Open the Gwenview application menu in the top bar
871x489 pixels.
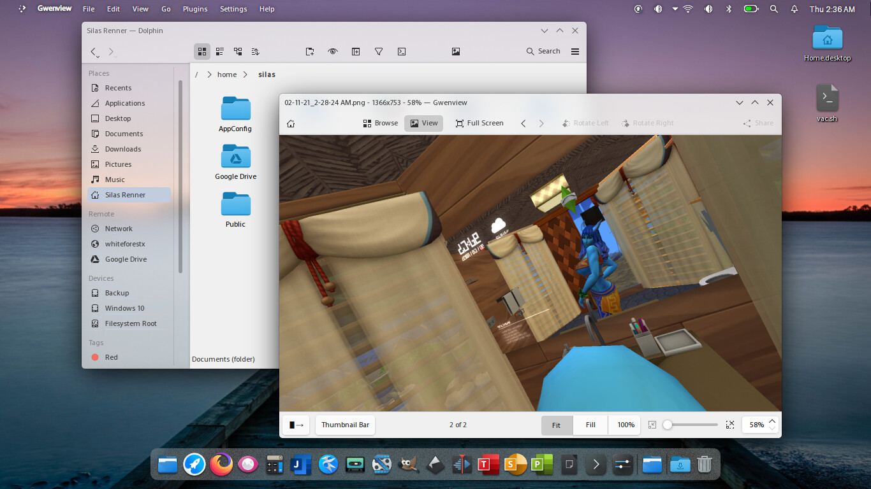tap(54, 9)
